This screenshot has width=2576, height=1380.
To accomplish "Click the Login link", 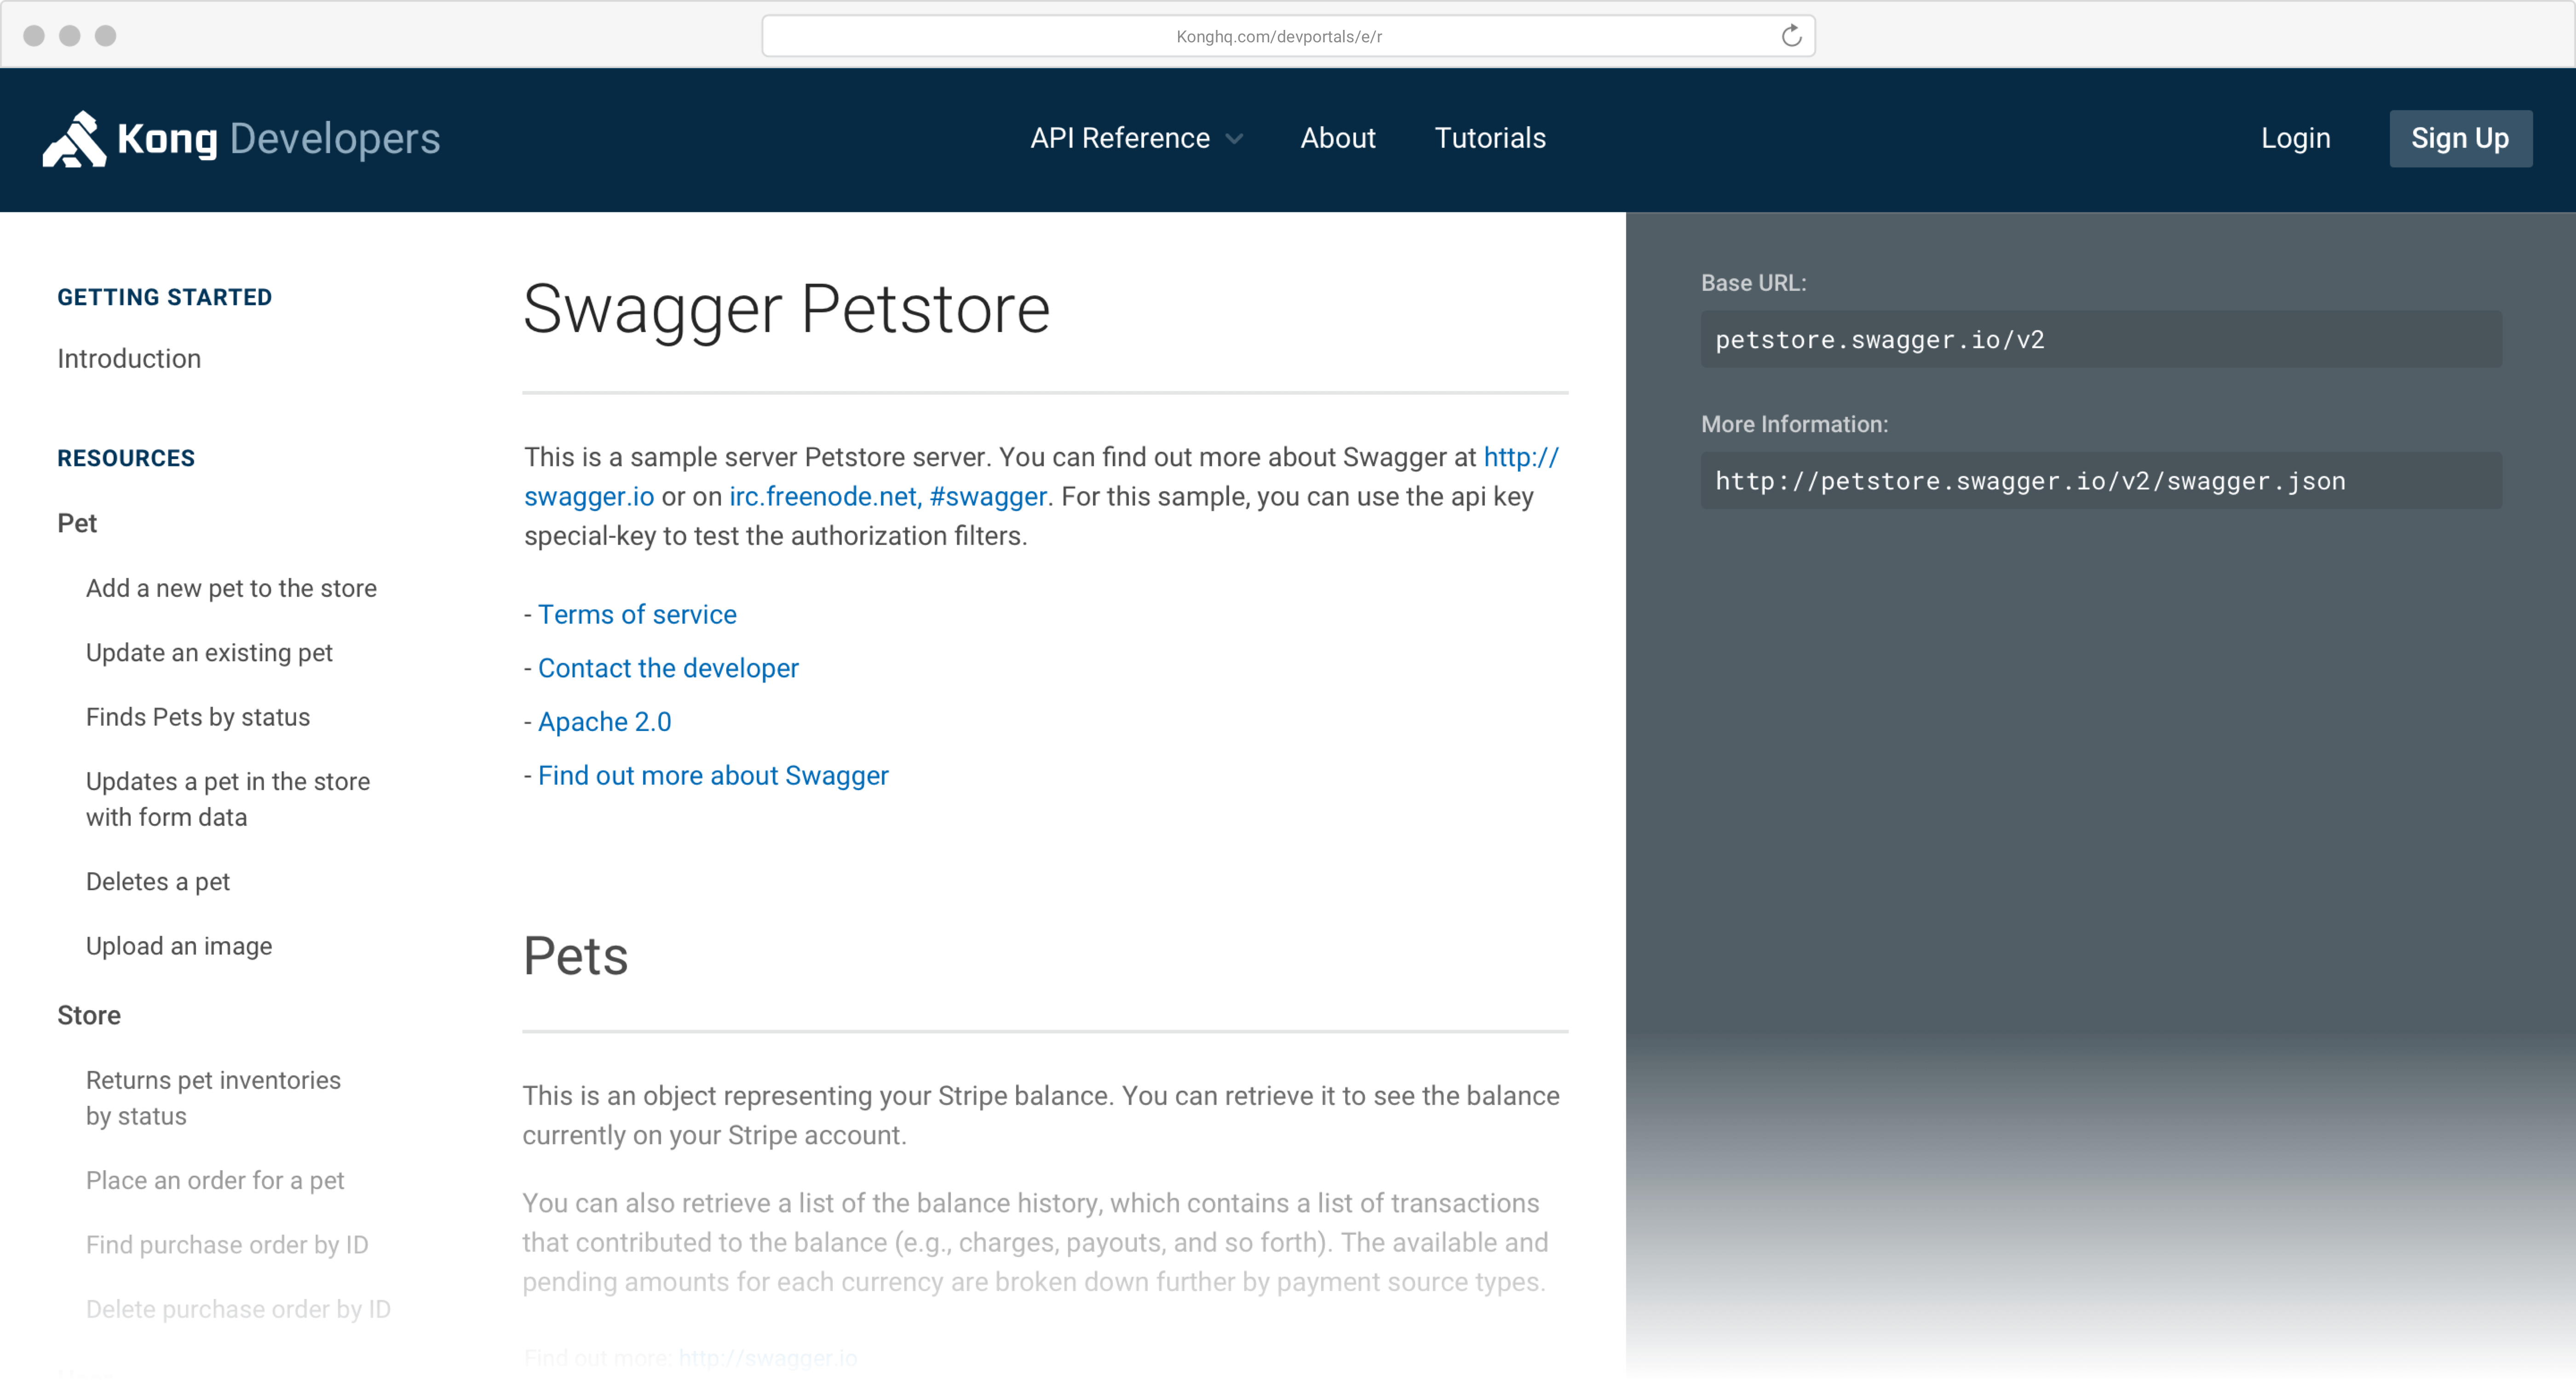I will point(2295,138).
